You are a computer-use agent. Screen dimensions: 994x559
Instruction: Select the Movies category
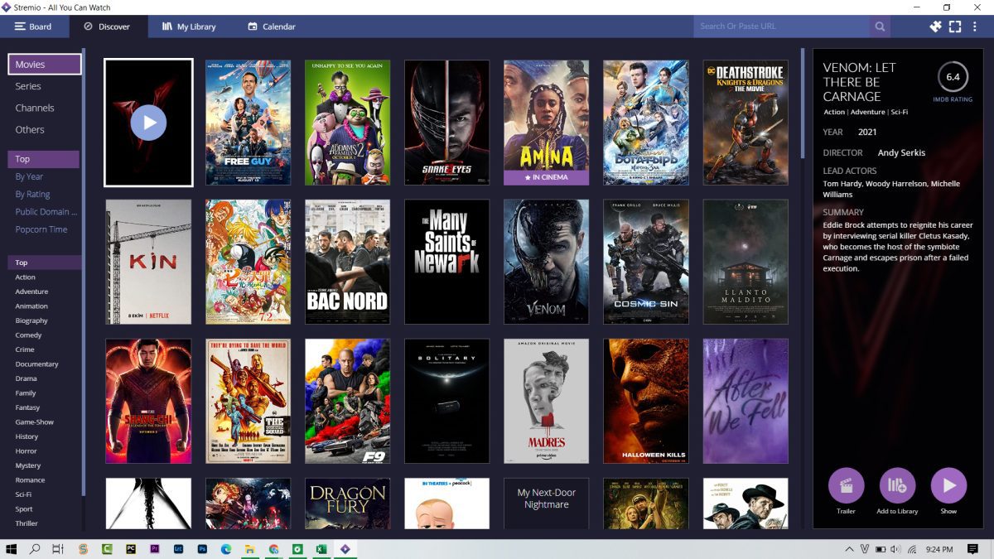point(45,64)
